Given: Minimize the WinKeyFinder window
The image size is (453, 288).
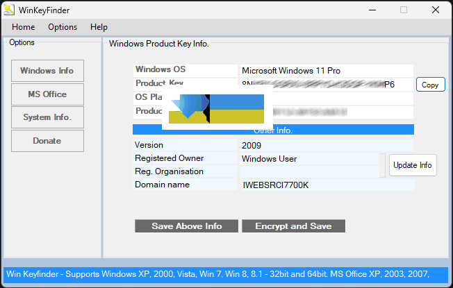Looking at the screenshot, I should coord(372,10).
